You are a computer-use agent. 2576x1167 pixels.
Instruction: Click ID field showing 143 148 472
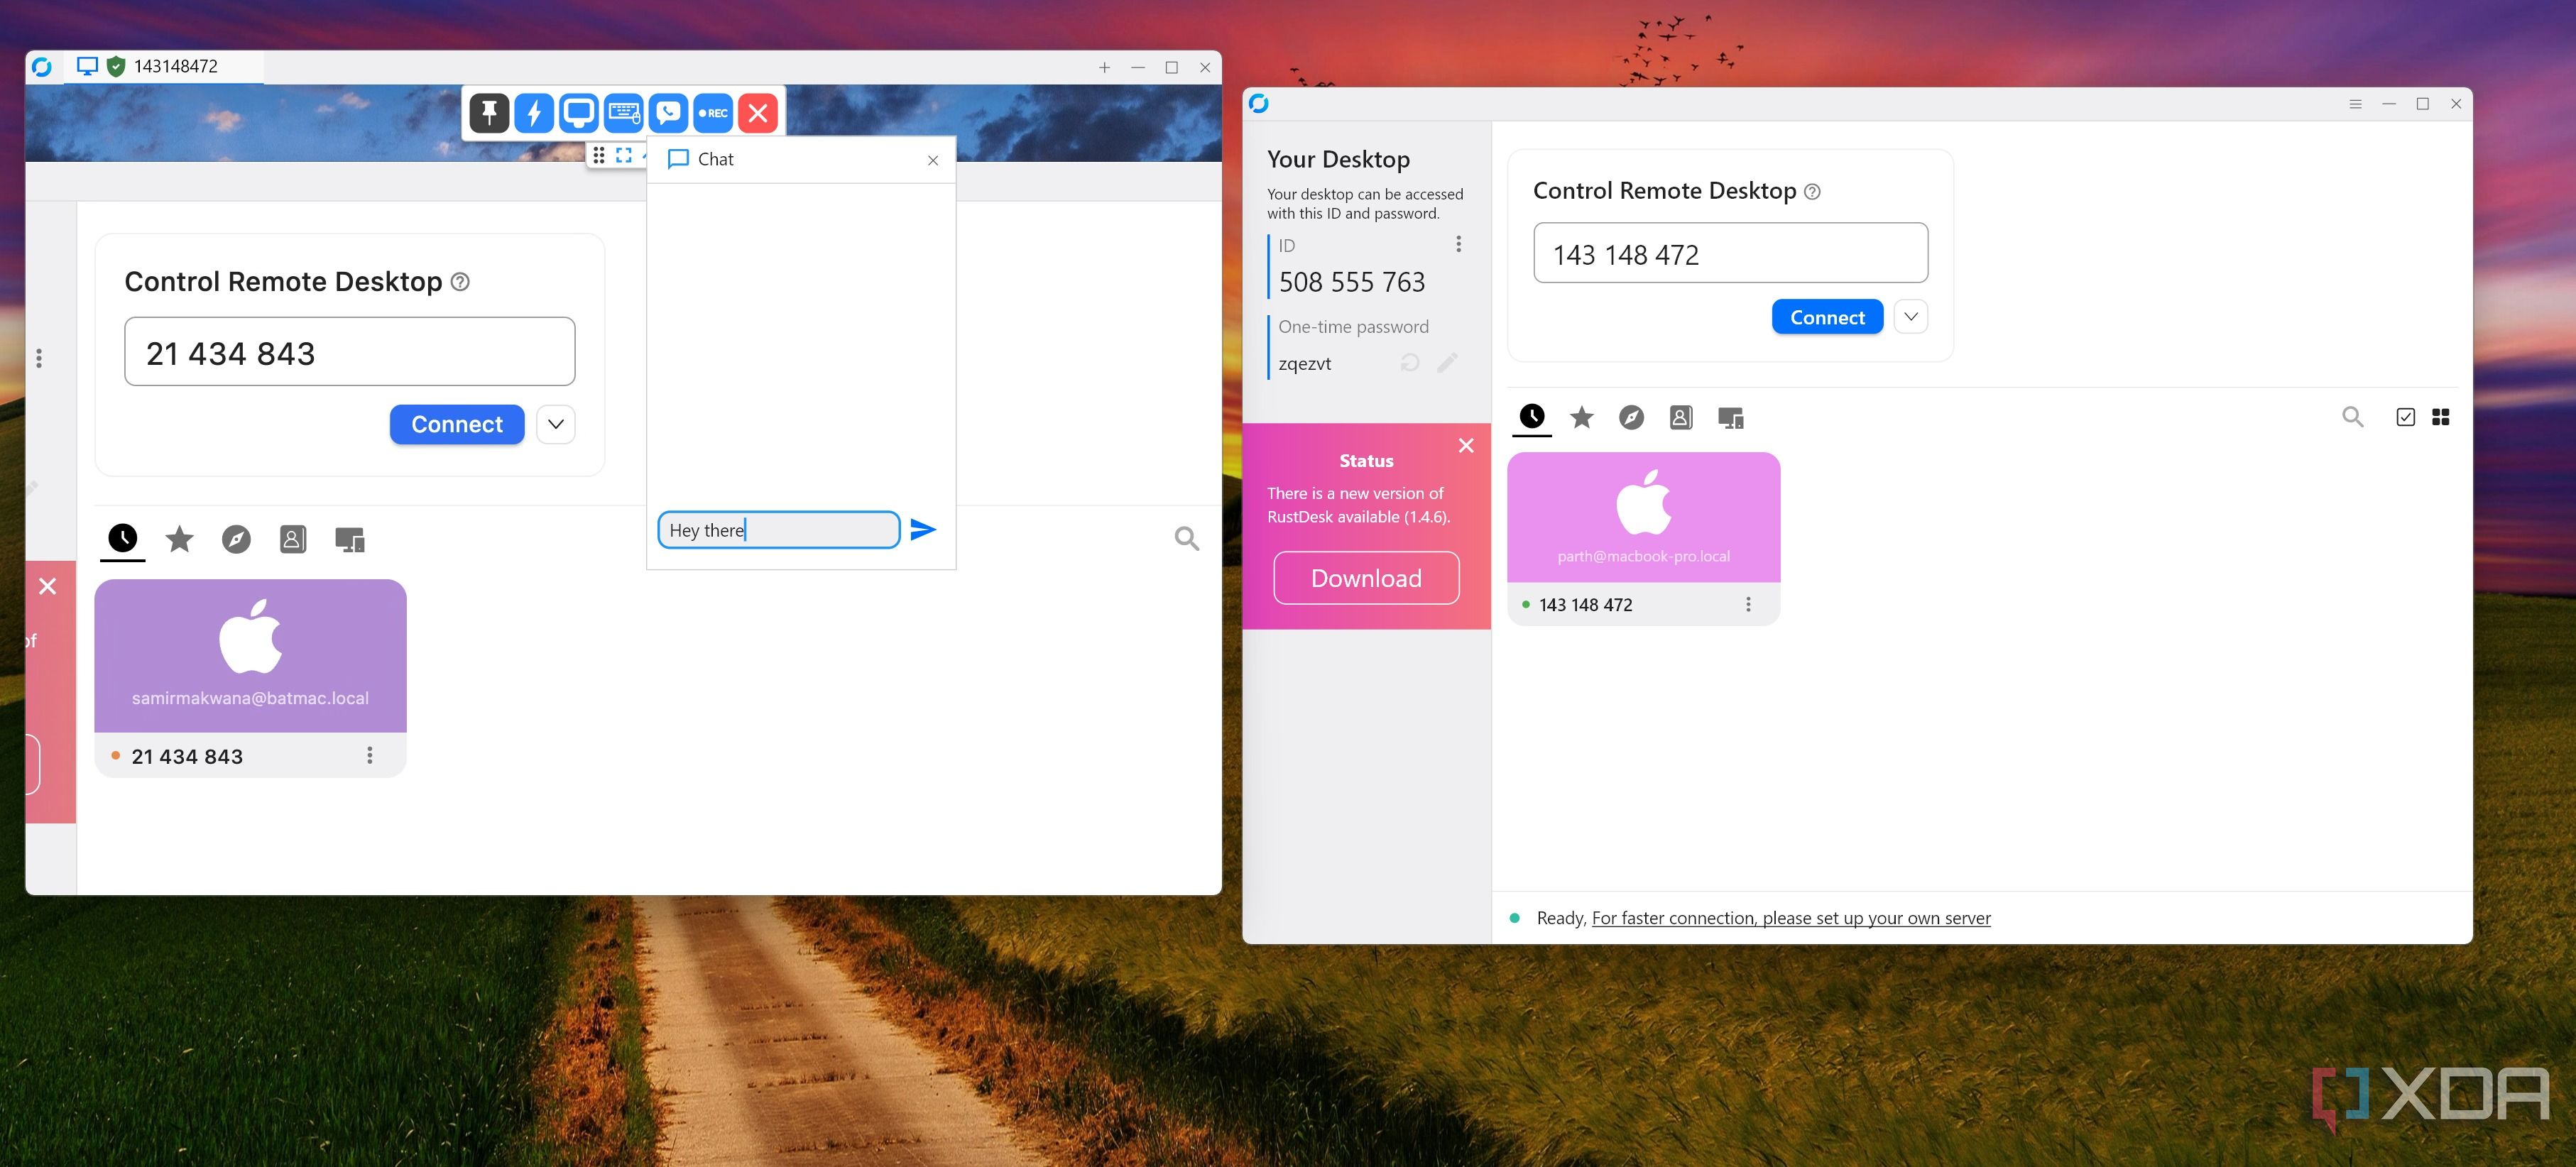(x=1730, y=253)
